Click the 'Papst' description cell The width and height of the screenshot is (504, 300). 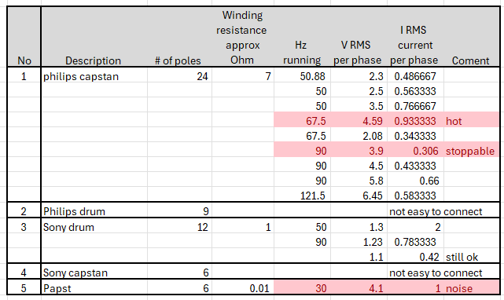click(x=94, y=288)
